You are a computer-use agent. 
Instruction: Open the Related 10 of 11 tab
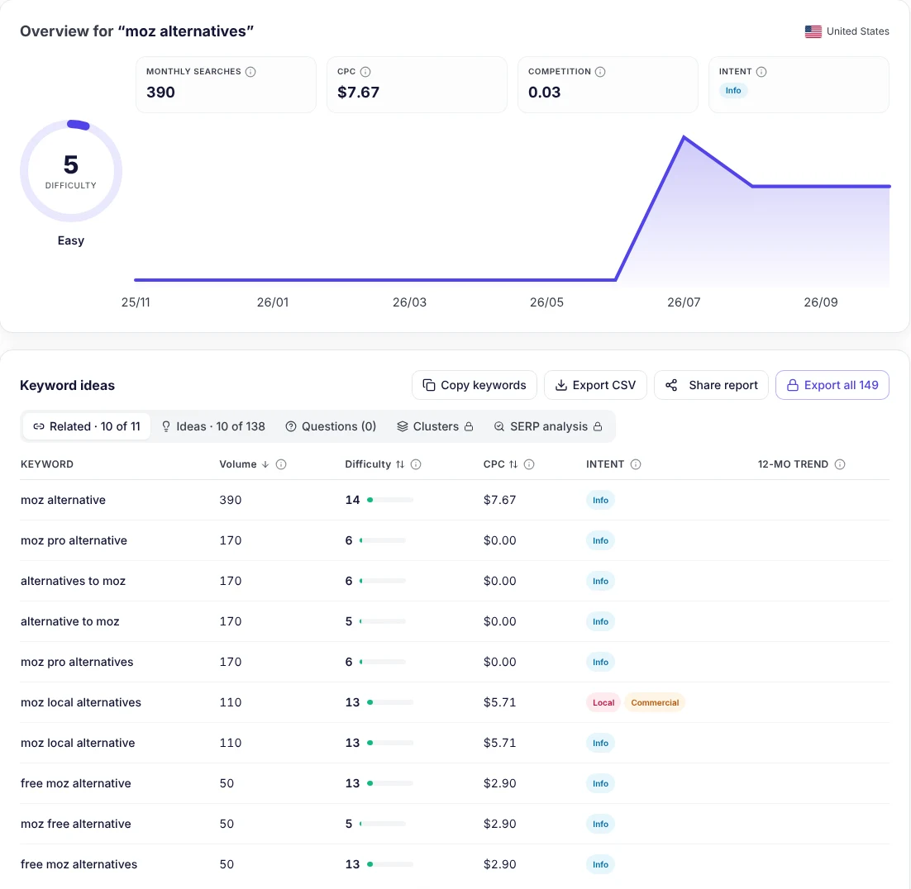point(87,426)
